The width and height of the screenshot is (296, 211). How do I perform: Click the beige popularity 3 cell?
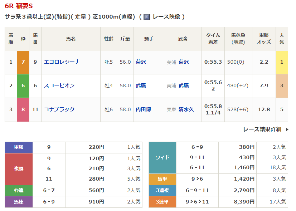[x=282, y=86]
